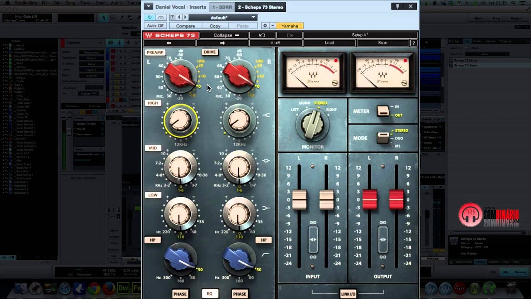Toggle the HIGH band button
The height and width of the screenshot is (299, 531).
(153, 103)
